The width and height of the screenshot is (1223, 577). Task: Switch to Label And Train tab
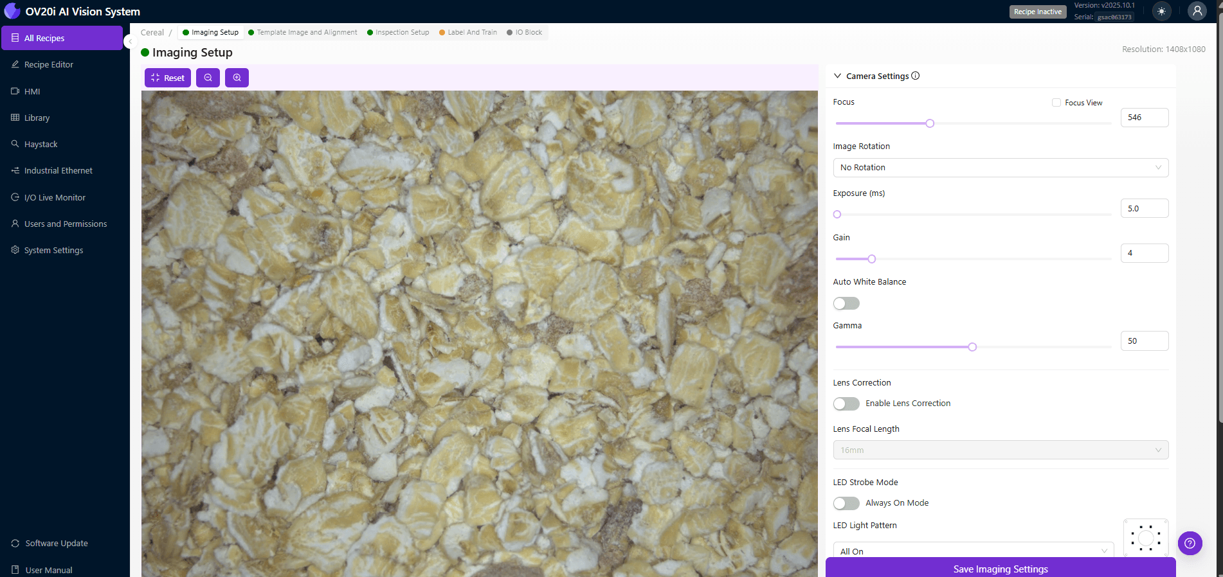(468, 32)
